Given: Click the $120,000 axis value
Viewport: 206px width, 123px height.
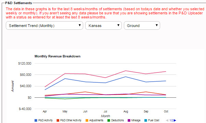Looking at the screenshot, I should pos(25,64).
